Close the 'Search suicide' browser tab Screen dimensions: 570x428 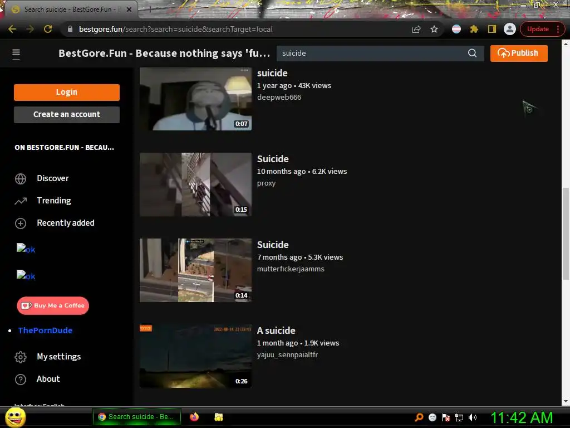[x=129, y=9]
